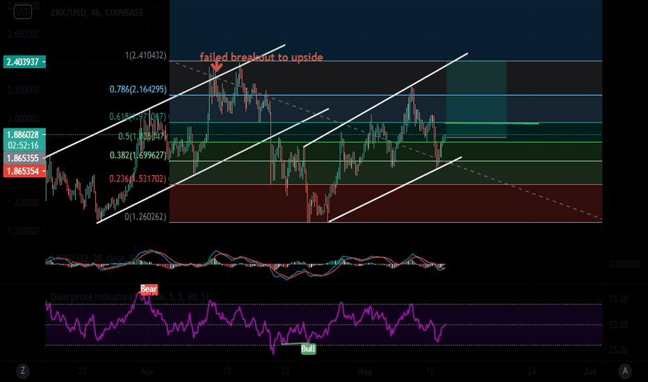Select the Fib level label 0.236 in red

tap(138, 178)
